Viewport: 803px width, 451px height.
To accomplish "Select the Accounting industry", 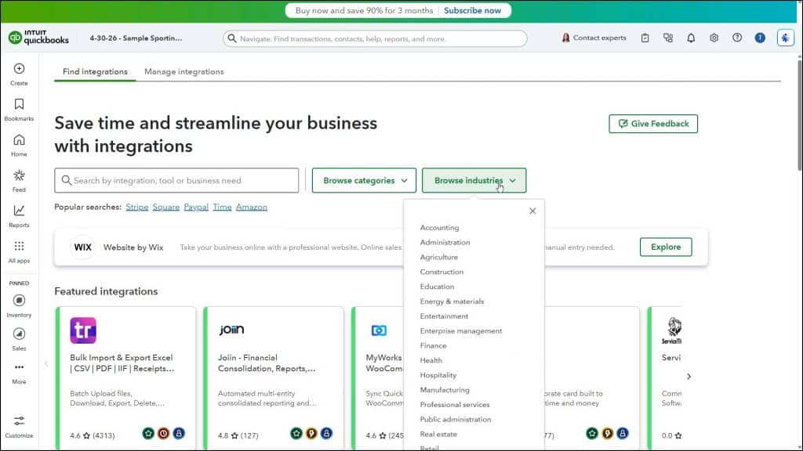I will [439, 228].
